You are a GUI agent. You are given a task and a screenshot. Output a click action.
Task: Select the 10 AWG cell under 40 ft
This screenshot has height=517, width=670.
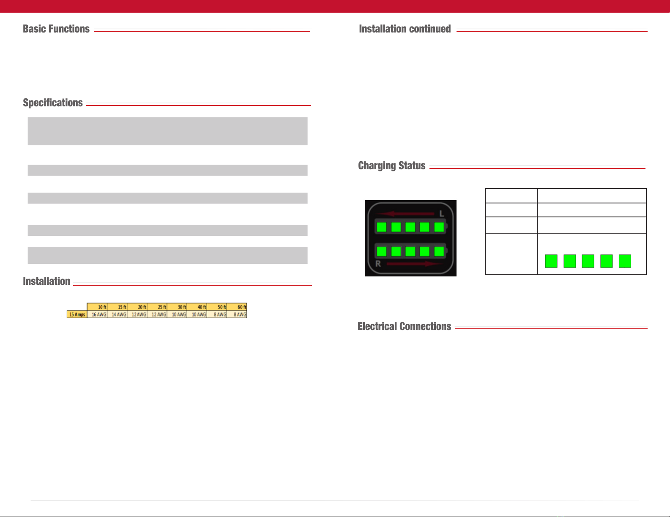tap(197, 314)
